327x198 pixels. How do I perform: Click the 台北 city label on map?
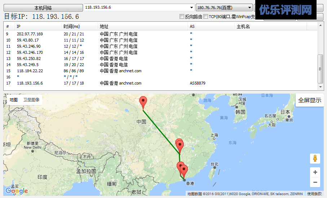coord(215,164)
